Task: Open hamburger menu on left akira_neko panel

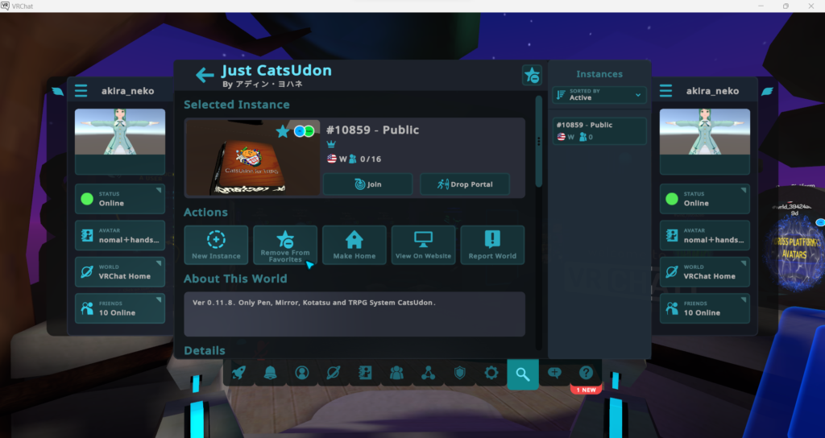Action: pos(81,91)
